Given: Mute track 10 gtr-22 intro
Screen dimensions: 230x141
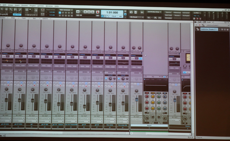Looking at the screenshot, I should coord(2,85).
